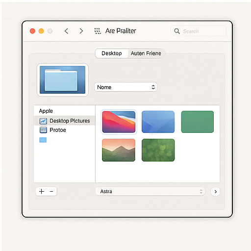Go back with the left chevron
Viewport: 251px width, 251px height.
(x=66, y=31)
